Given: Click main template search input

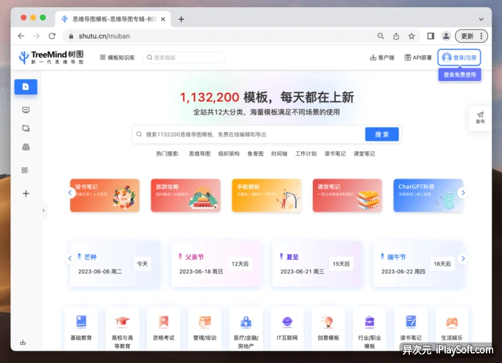Looking at the screenshot, I should pyautogui.click(x=249, y=134).
